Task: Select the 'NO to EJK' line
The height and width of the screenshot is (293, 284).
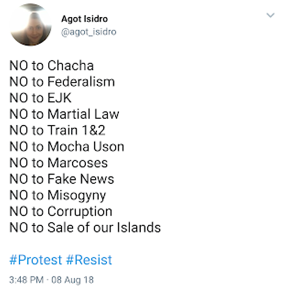Action: 40,98
